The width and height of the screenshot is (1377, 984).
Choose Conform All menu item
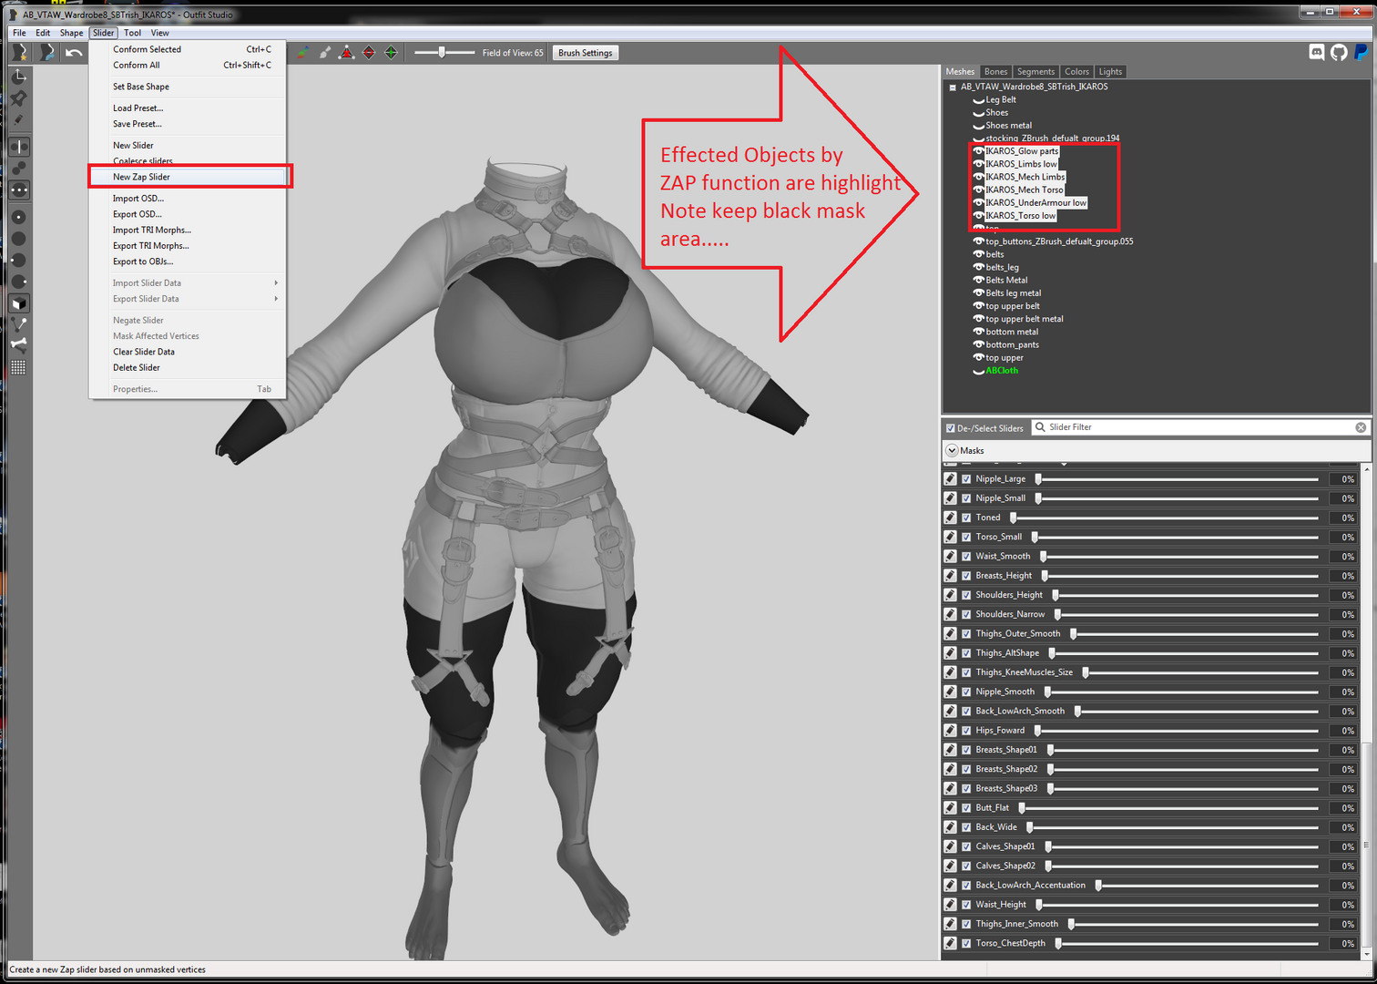(x=188, y=66)
